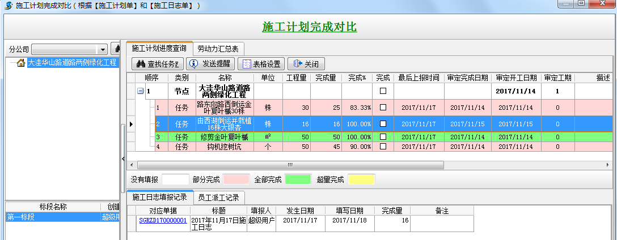617x240 pixels.
Task: Open the SGRZD170000001 log link
Action: (x=162, y=221)
